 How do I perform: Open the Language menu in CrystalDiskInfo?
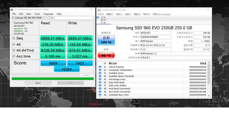pyautogui.click(x=162, y=14)
